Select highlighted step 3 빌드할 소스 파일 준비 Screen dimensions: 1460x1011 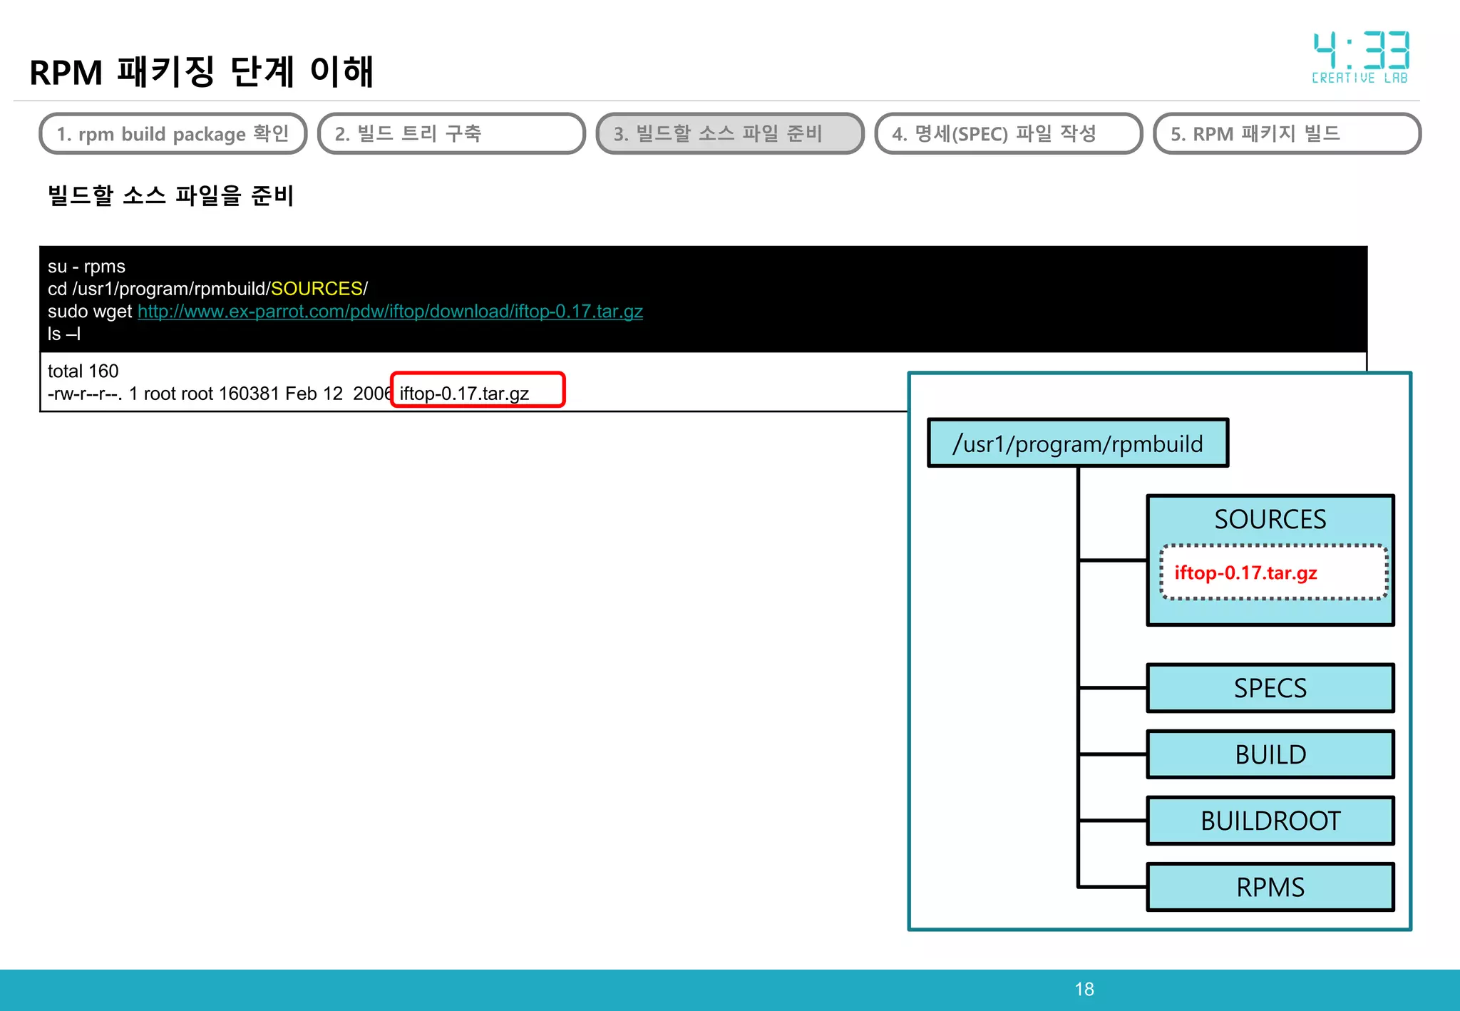[x=730, y=134]
